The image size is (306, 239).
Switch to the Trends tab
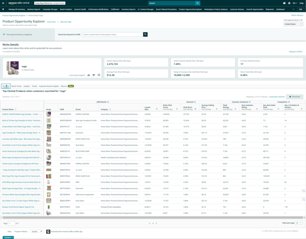34,86
